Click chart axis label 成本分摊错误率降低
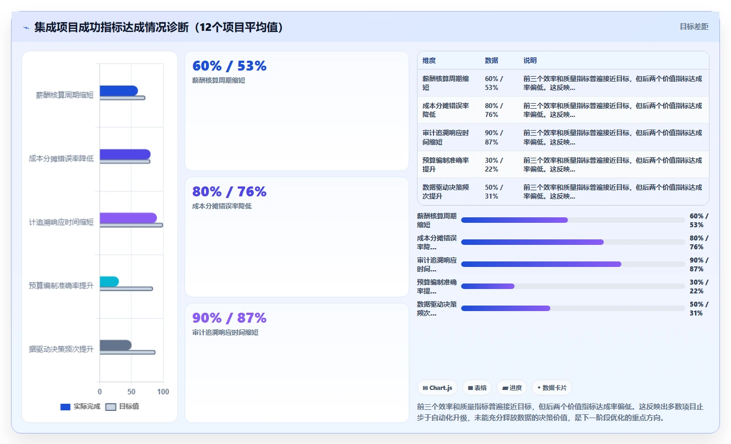 [61, 159]
